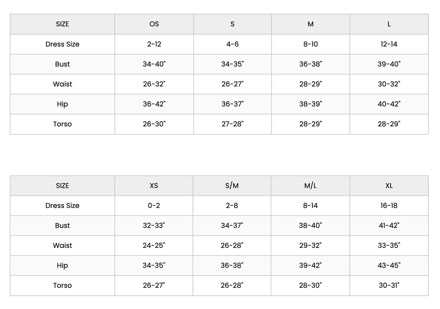This screenshot has height=309, width=440.
Task: Click the OS size column header
Action: [154, 24]
